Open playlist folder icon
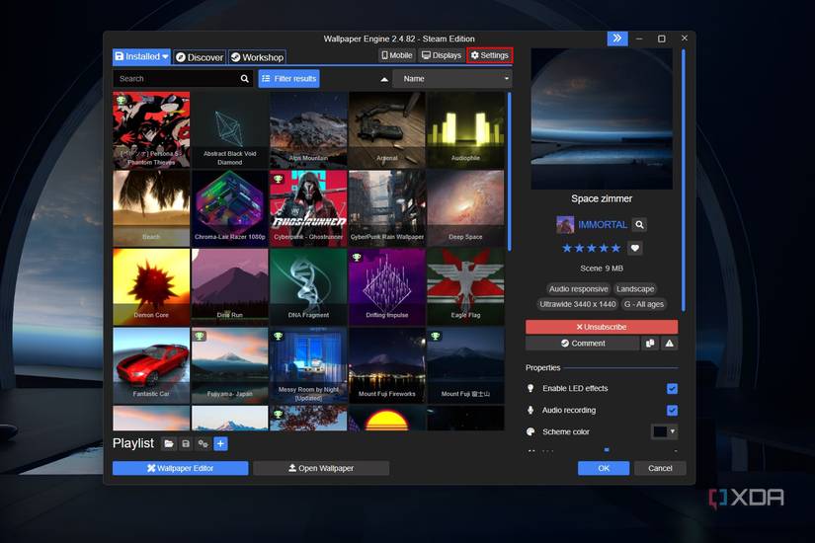 tap(169, 444)
